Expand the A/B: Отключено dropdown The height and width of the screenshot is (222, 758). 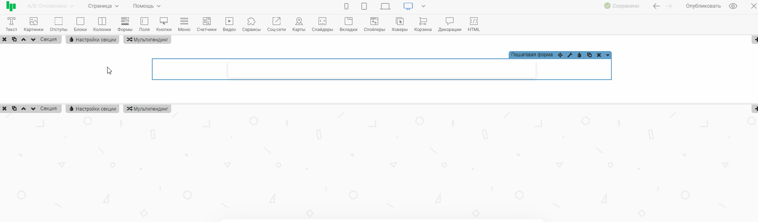(x=50, y=6)
